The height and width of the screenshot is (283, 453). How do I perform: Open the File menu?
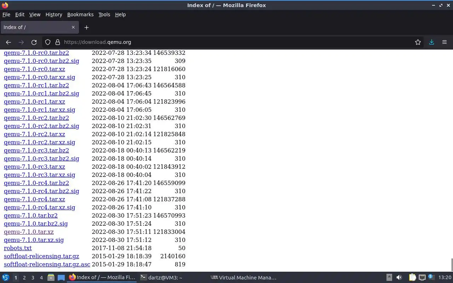(x=6, y=15)
